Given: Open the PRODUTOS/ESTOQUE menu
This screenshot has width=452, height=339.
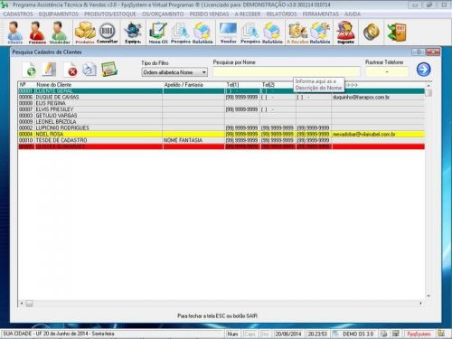Looking at the screenshot, I should 110,14.
